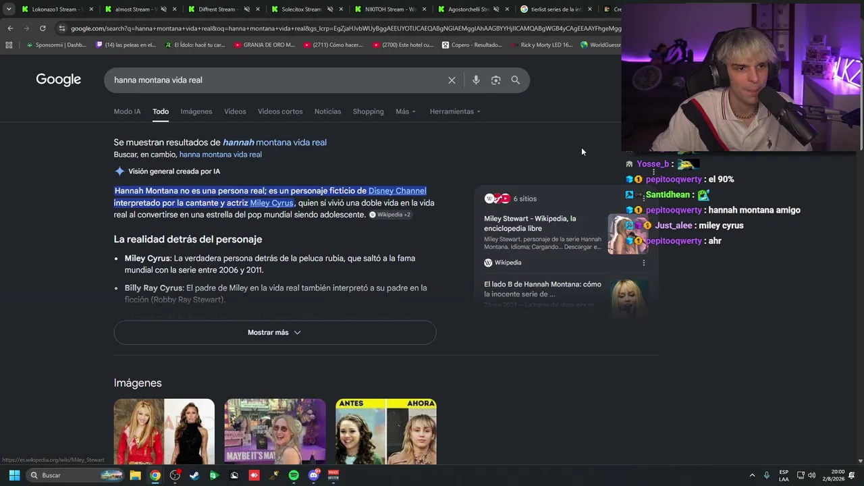Go to the Google logo homepage

[x=59, y=80]
